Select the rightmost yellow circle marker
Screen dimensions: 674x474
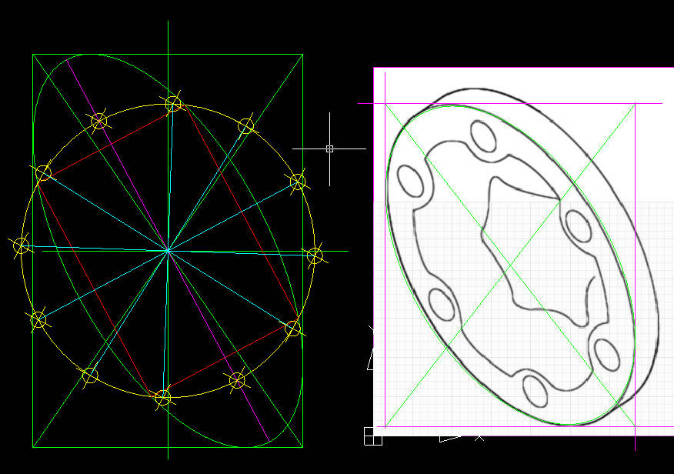(x=315, y=255)
